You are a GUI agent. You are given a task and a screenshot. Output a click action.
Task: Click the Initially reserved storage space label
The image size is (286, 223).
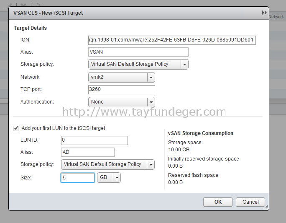pyautogui.click(x=203, y=159)
